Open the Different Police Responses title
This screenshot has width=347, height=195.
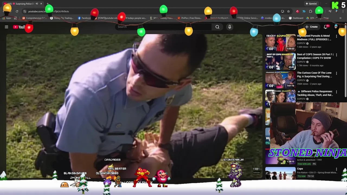[315, 93]
